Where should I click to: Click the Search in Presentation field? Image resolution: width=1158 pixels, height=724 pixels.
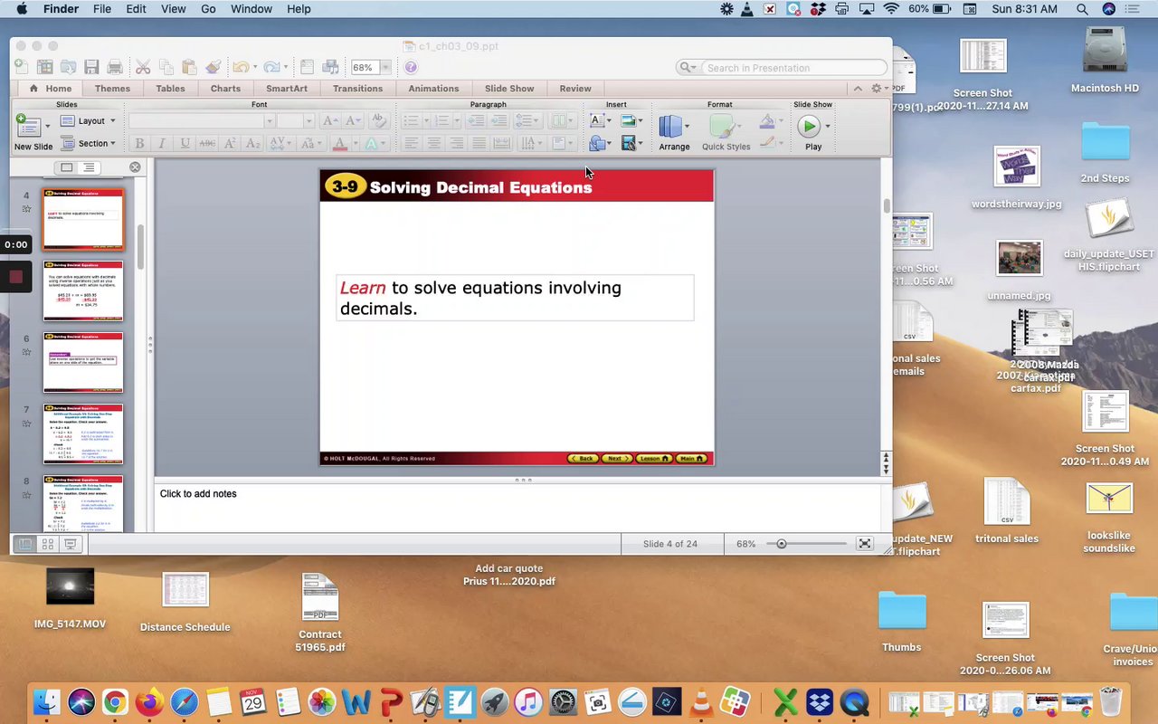783,67
